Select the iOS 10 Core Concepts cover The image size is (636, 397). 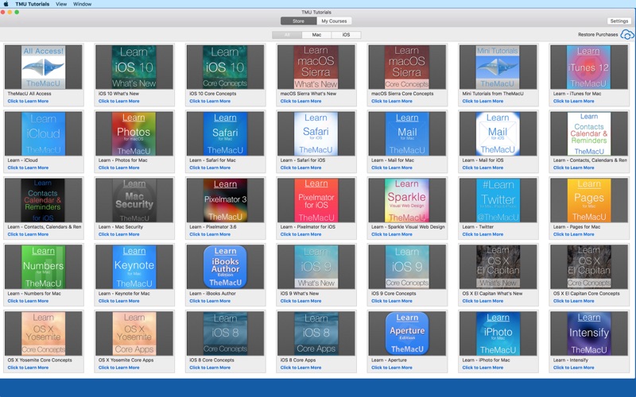coord(225,67)
